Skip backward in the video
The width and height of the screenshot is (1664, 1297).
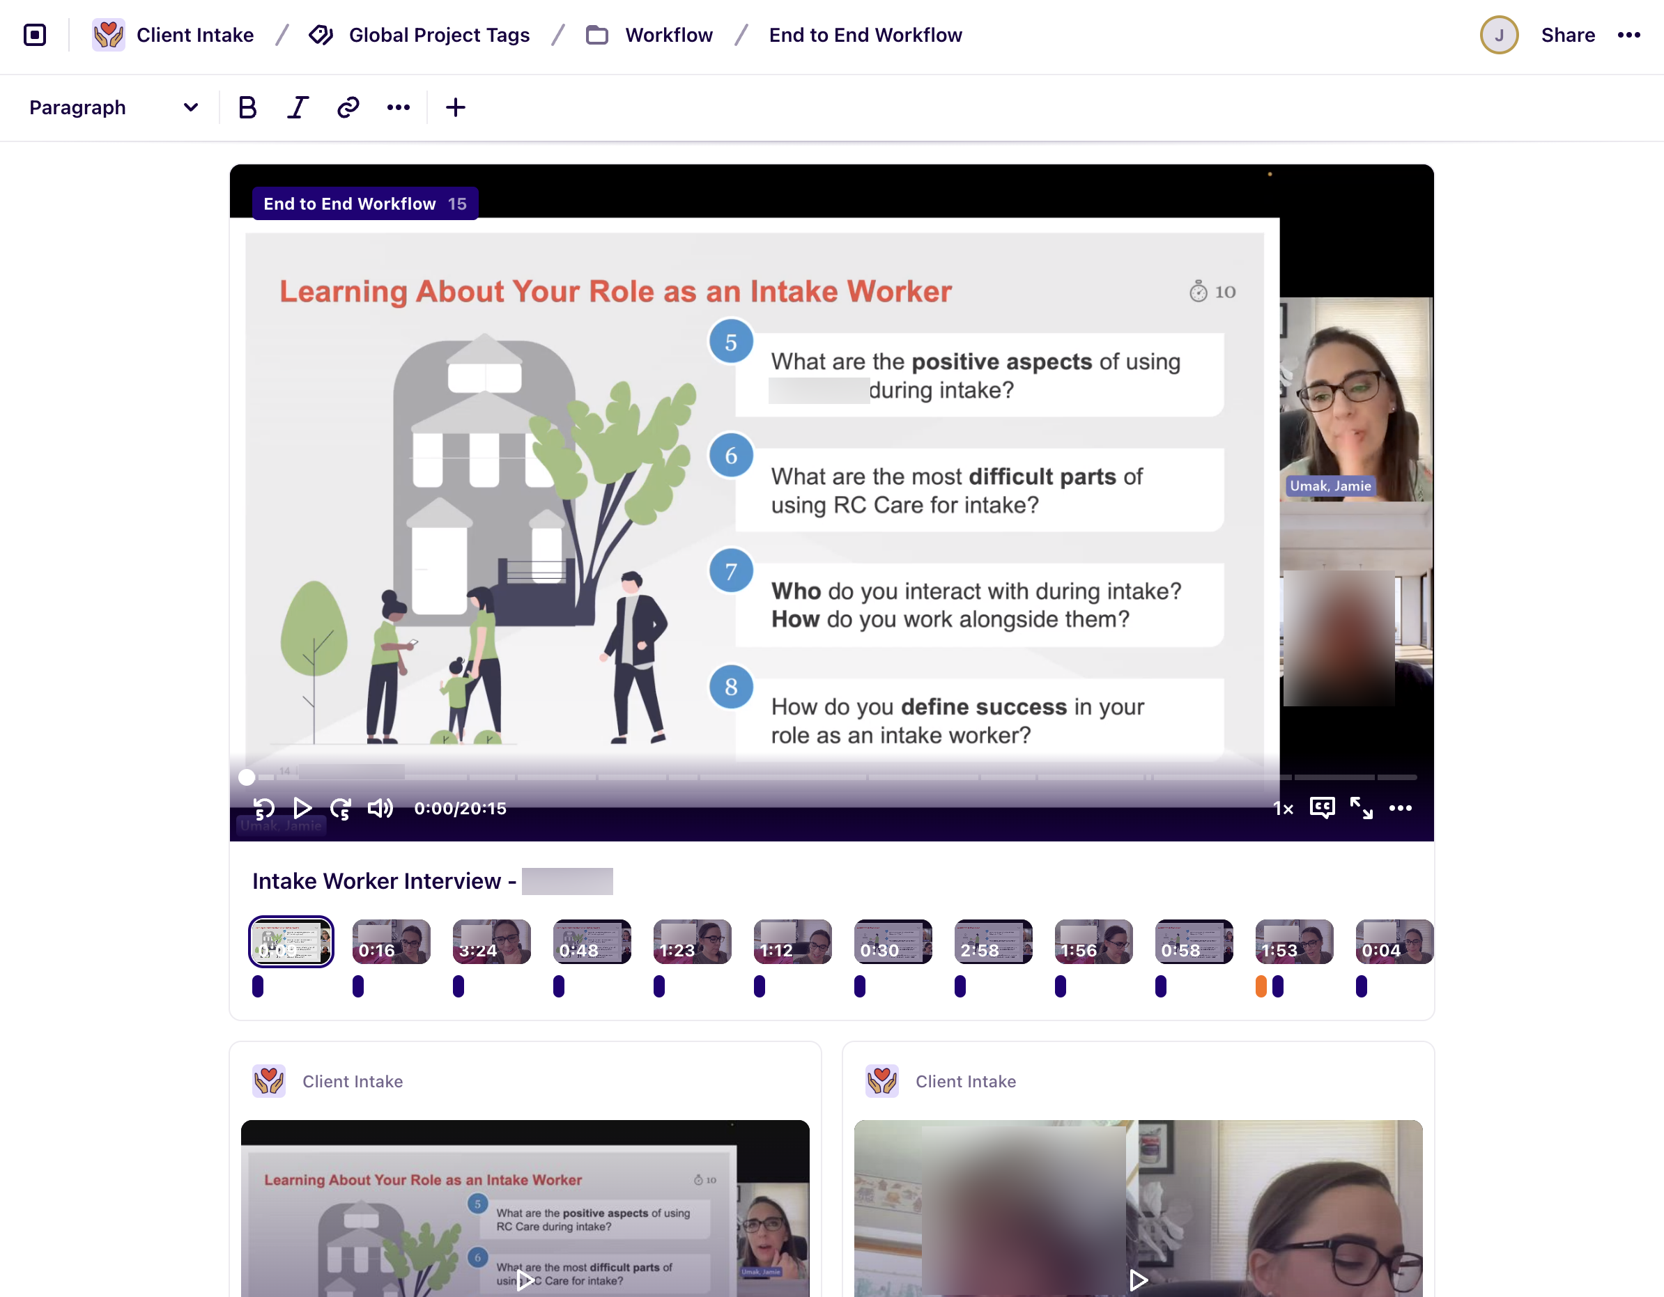pos(263,808)
